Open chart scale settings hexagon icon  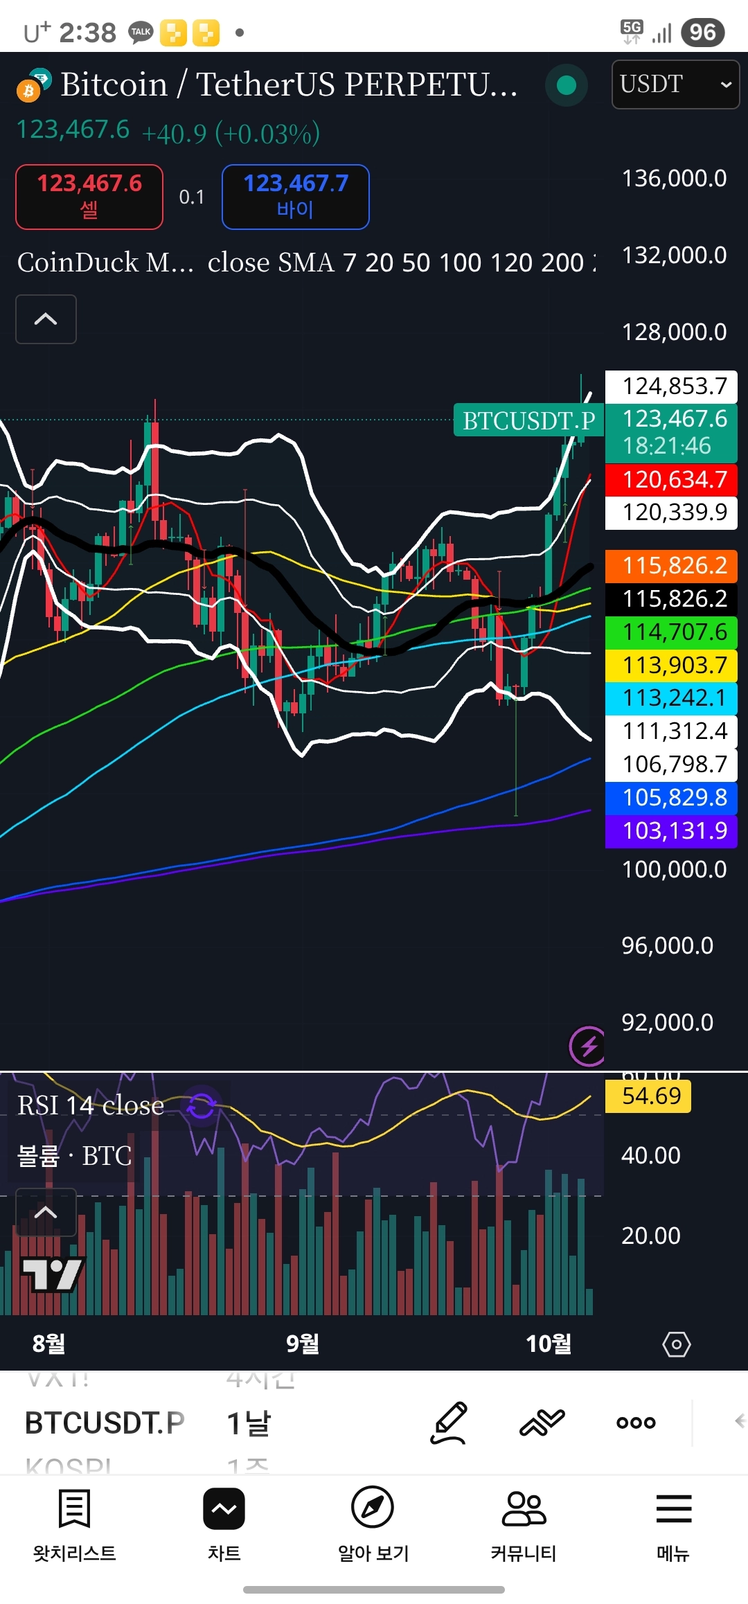coord(676,1344)
